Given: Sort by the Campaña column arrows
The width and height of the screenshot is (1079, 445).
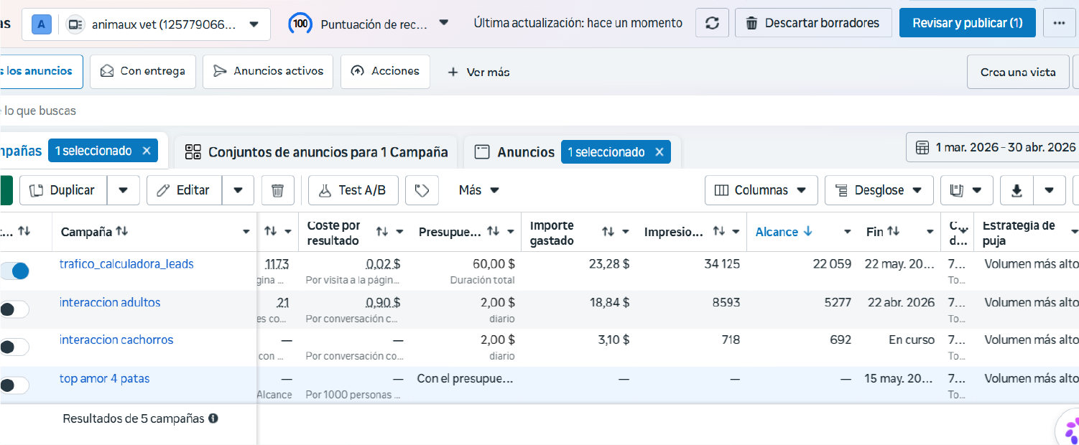Looking at the screenshot, I should [122, 232].
